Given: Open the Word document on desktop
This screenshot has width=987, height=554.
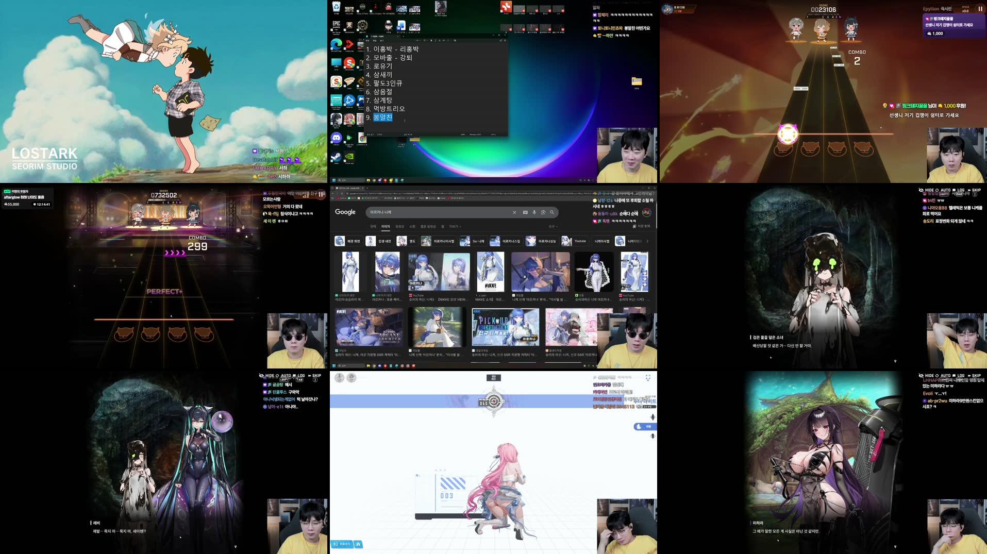Looking at the screenshot, I should [401, 26].
